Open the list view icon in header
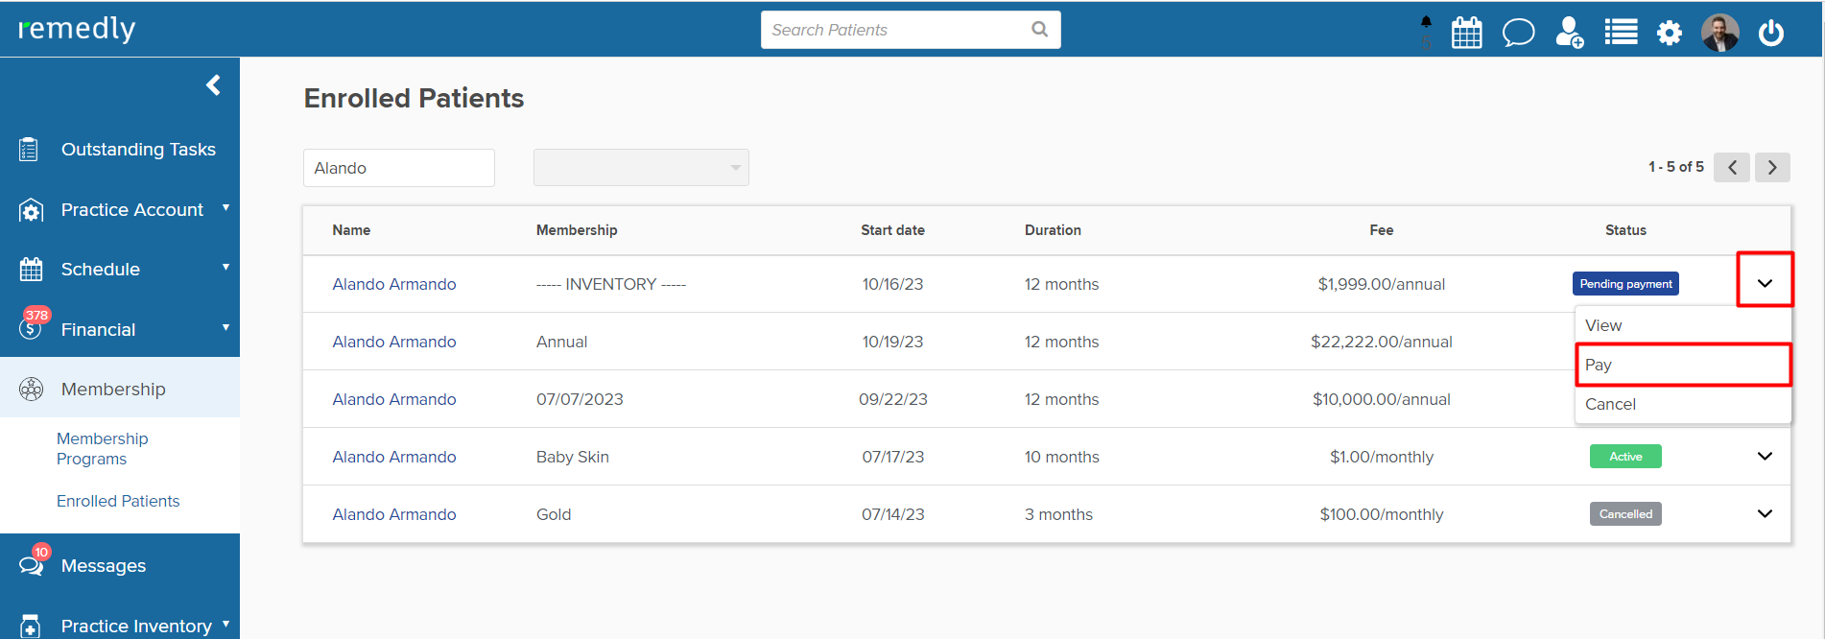 (1621, 33)
